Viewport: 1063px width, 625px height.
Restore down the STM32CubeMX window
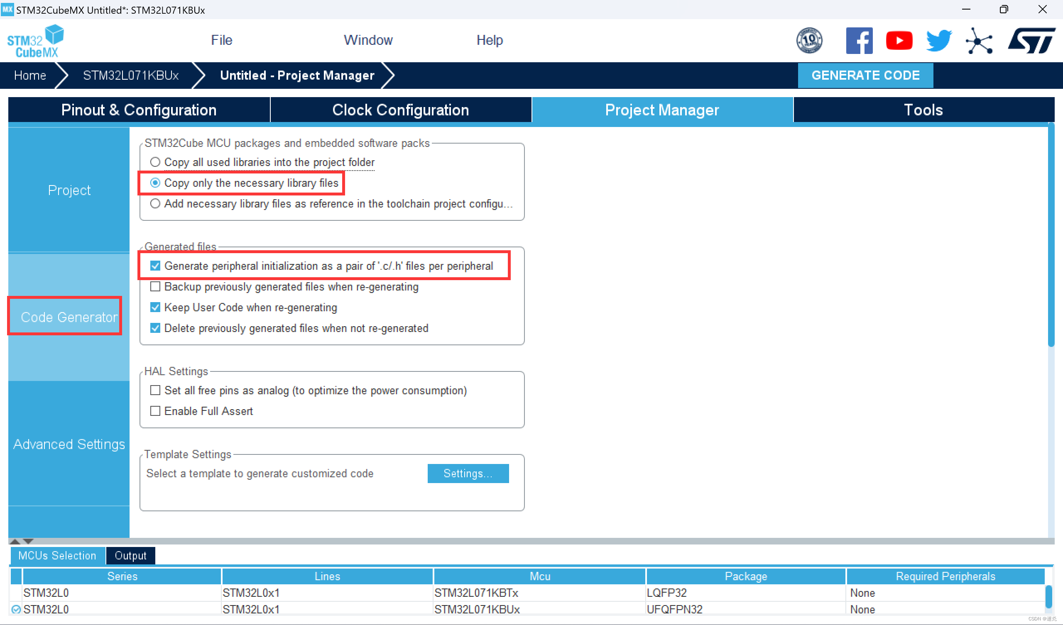(1004, 9)
